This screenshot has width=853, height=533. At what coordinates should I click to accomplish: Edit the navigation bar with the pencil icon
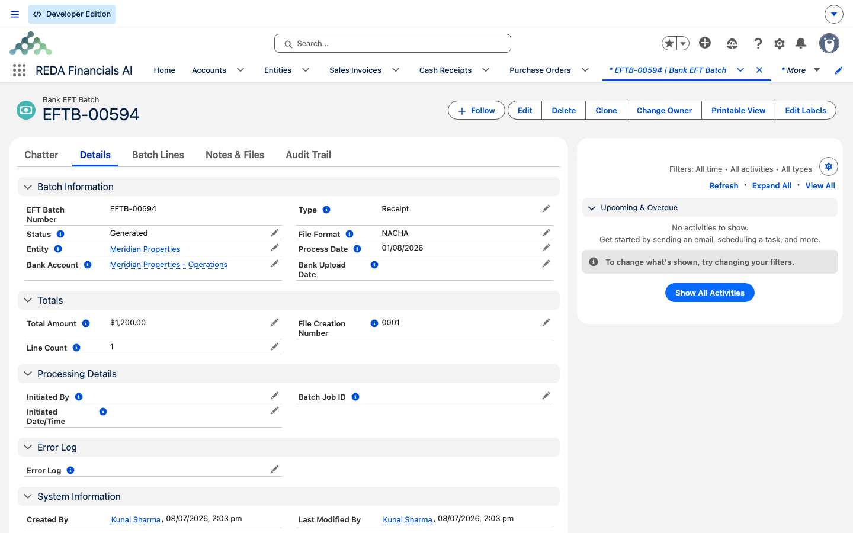click(839, 70)
